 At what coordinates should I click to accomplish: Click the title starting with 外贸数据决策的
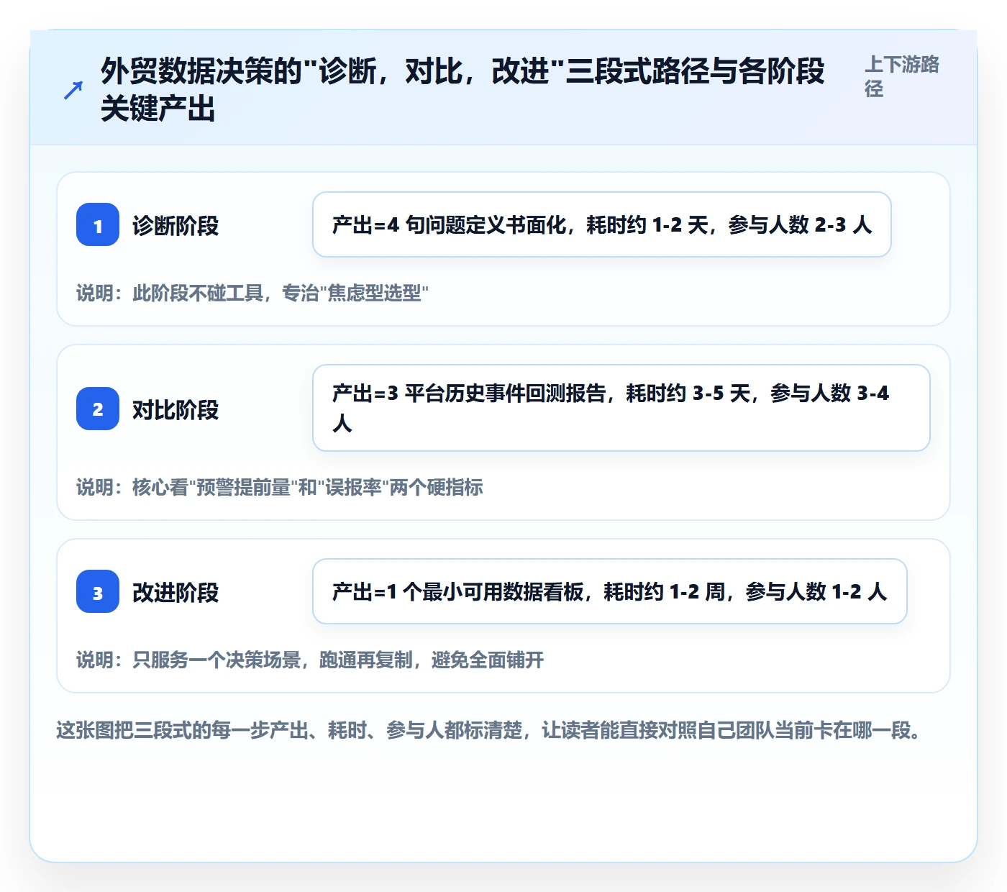[x=463, y=90]
